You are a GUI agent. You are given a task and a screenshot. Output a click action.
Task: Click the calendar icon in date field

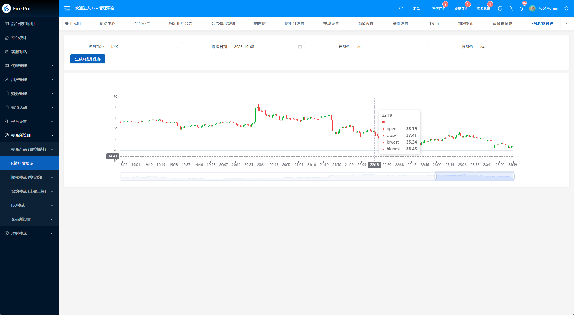click(300, 47)
